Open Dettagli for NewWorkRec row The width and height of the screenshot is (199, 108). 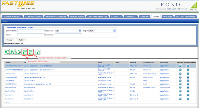(x=180, y=91)
